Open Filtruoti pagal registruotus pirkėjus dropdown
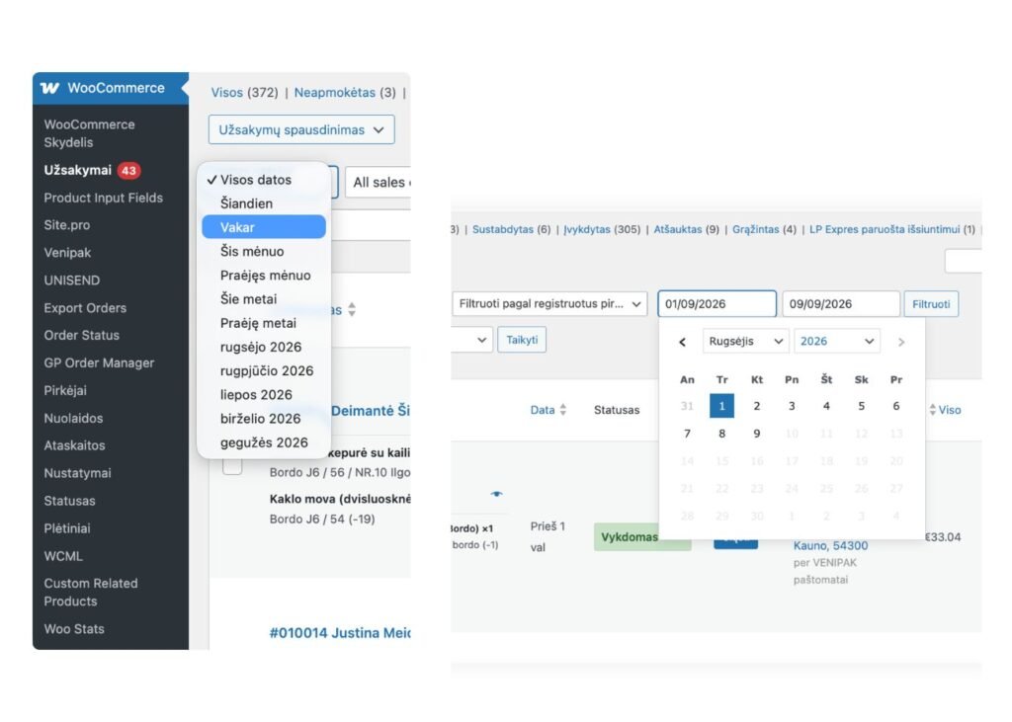This screenshot has height=722, width=1012. pyautogui.click(x=549, y=304)
